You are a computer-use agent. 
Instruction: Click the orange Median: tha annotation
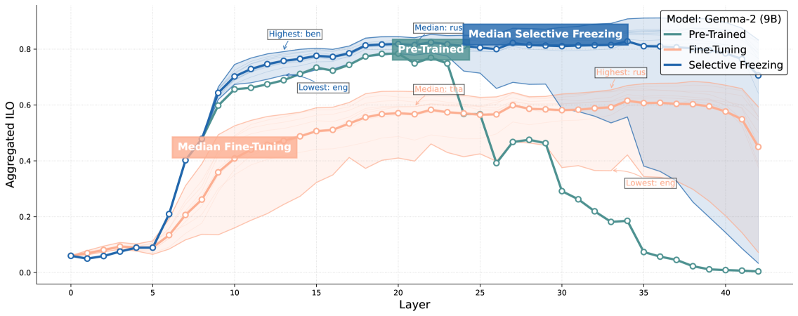[x=438, y=89]
